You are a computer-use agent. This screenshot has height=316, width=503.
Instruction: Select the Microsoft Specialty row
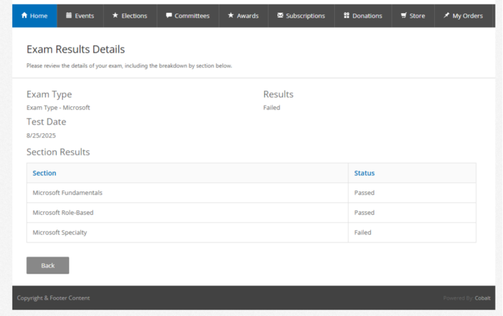pos(60,233)
